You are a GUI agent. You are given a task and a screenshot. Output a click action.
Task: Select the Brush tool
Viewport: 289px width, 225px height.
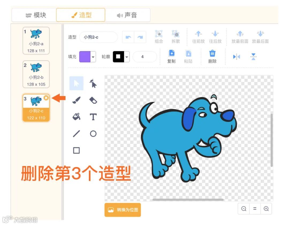pyautogui.click(x=76, y=100)
